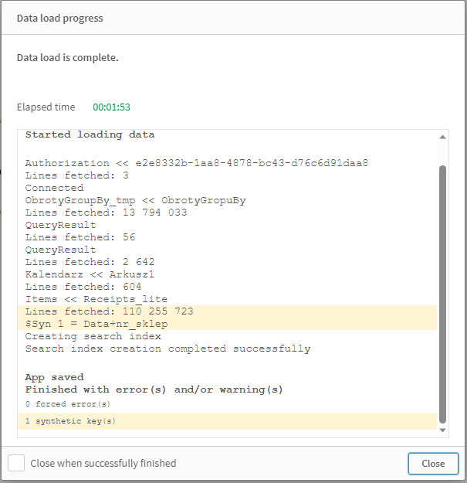
Task: Click the 'Close when successfully finished' label
Action: pos(103,464)
